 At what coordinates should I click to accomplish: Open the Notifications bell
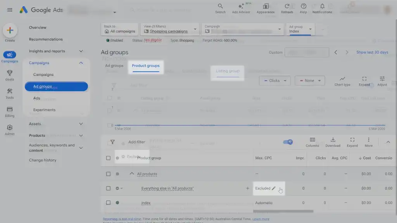322,9
